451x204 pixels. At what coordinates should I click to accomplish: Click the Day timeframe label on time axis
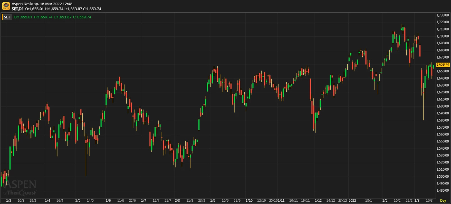443,201
